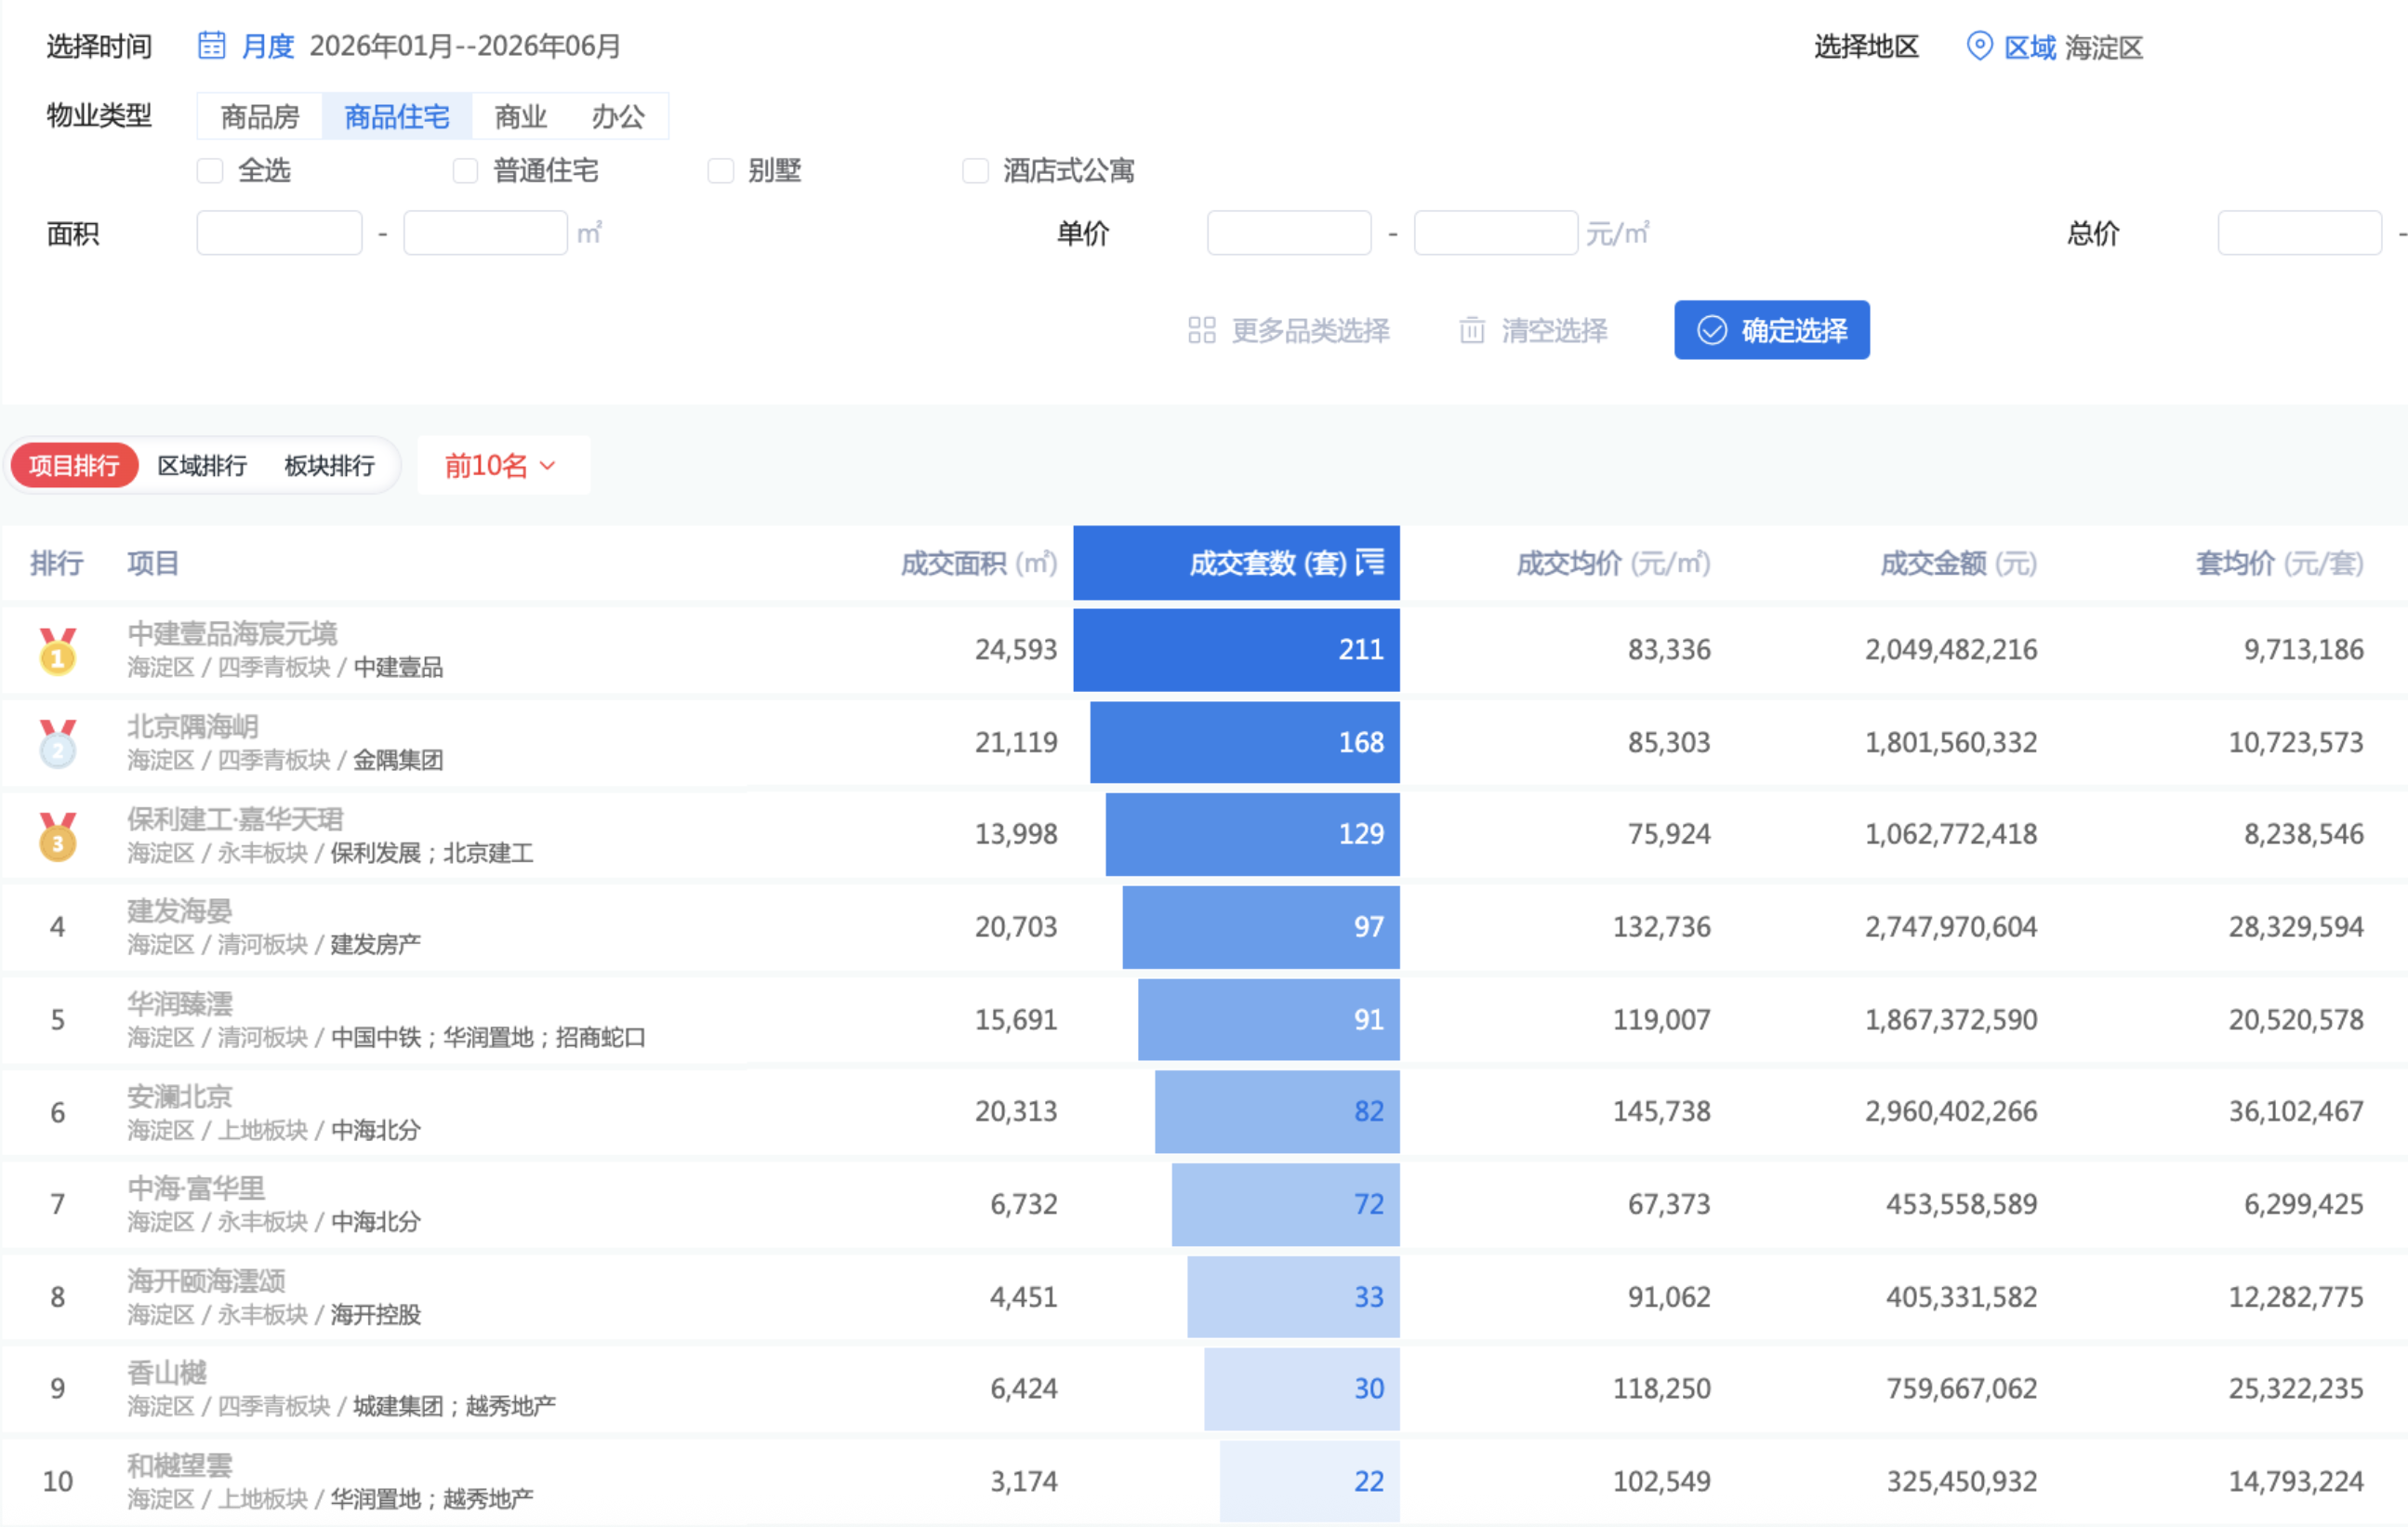Open project 安澜北京
Image resolution: width=2408 pixels, height=1527 pixels.
point(180,1097)
